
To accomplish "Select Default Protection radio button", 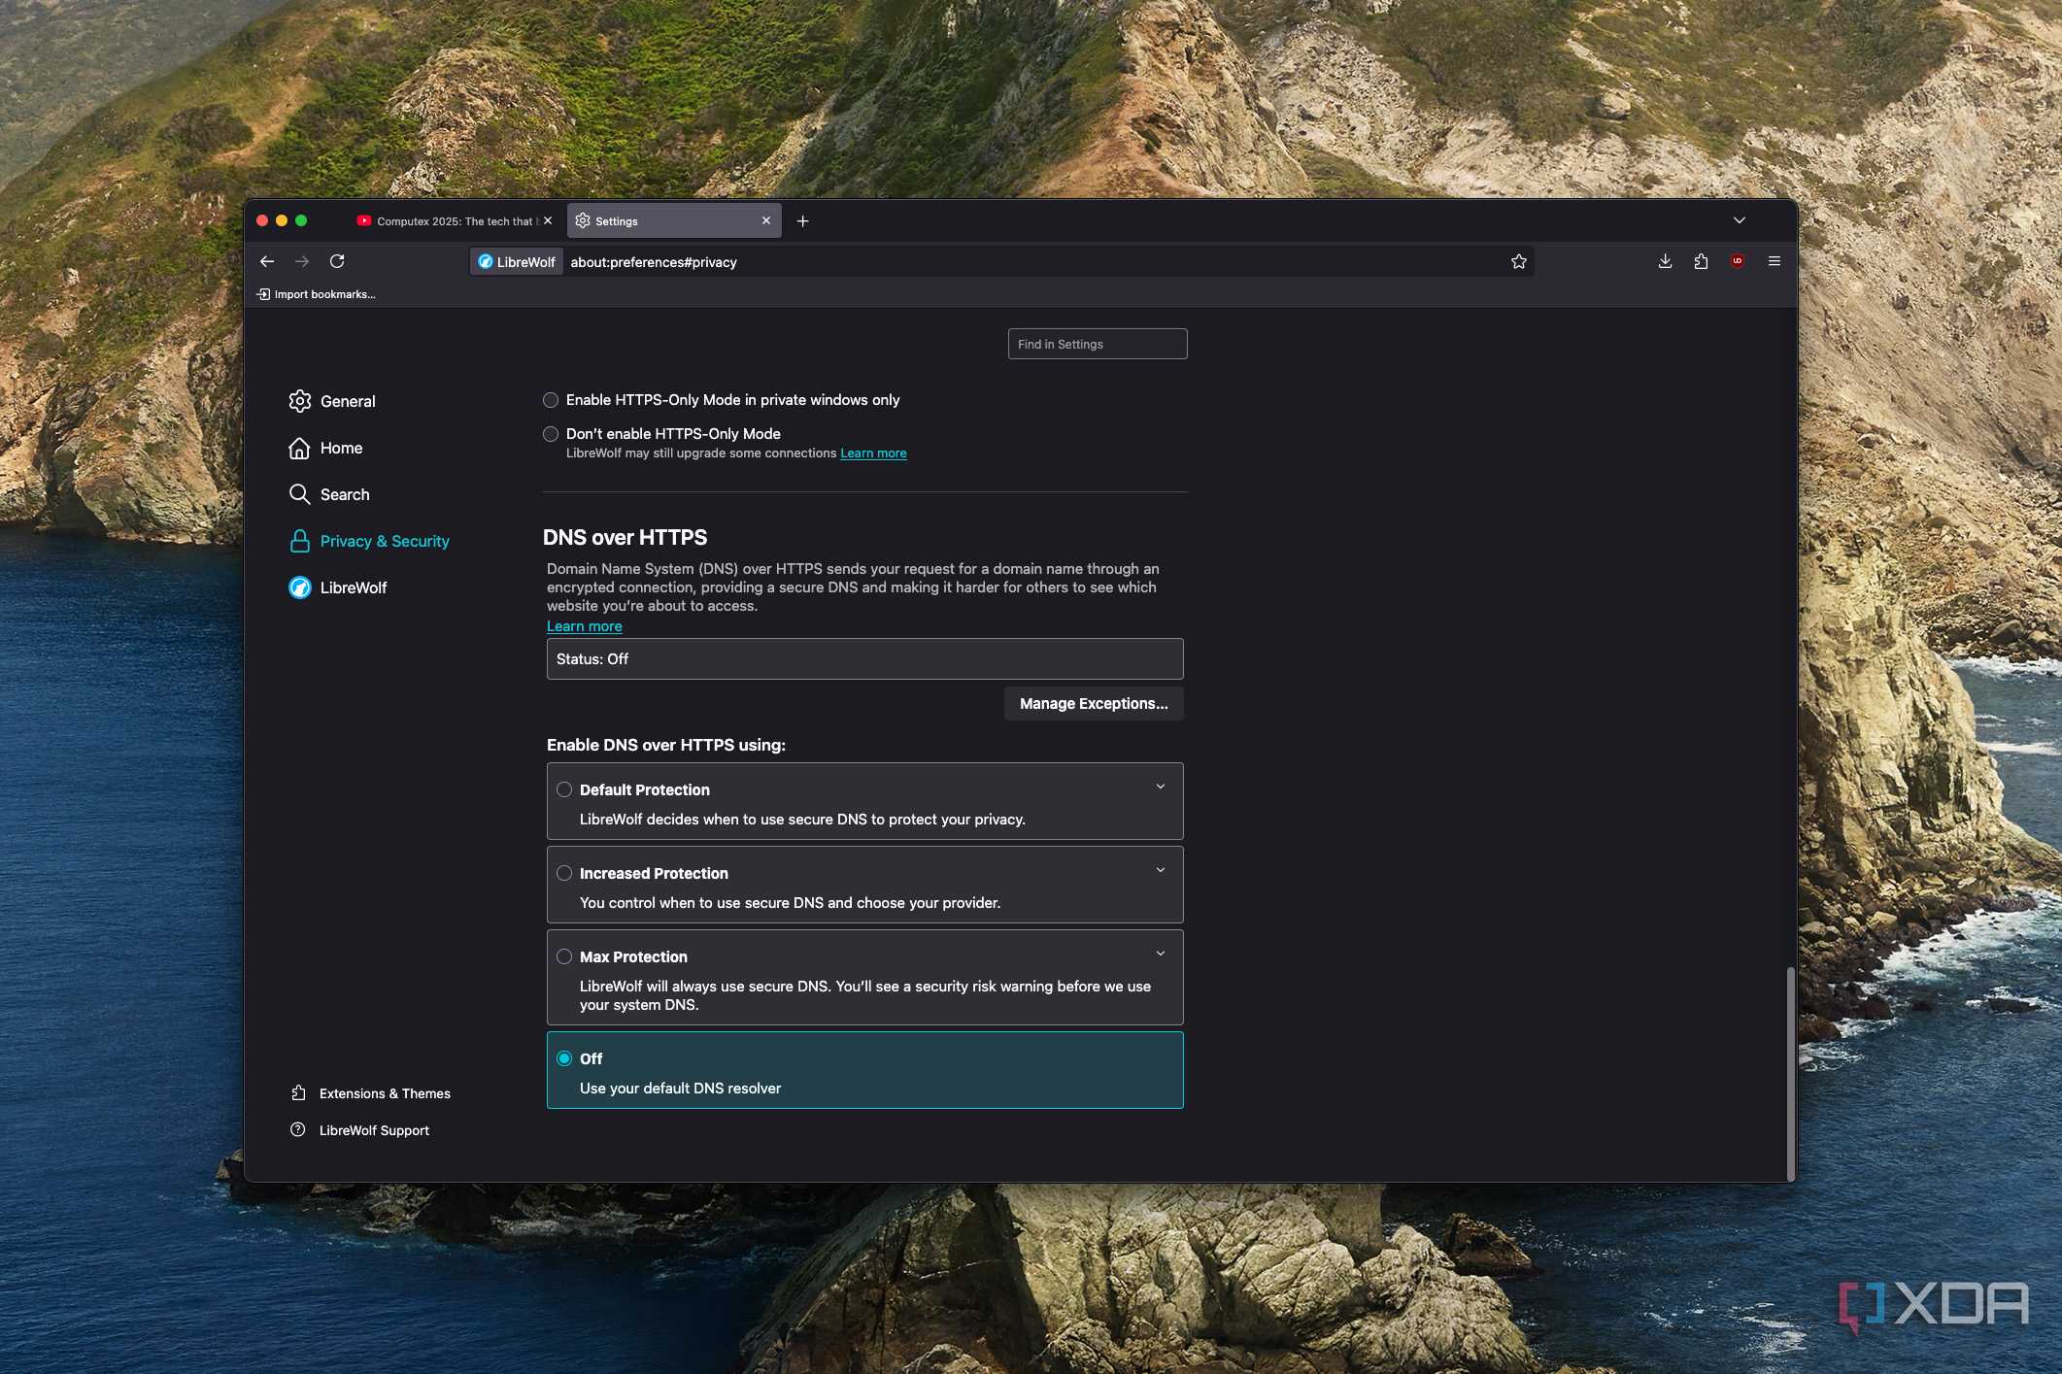I will [x=564, y=789].
